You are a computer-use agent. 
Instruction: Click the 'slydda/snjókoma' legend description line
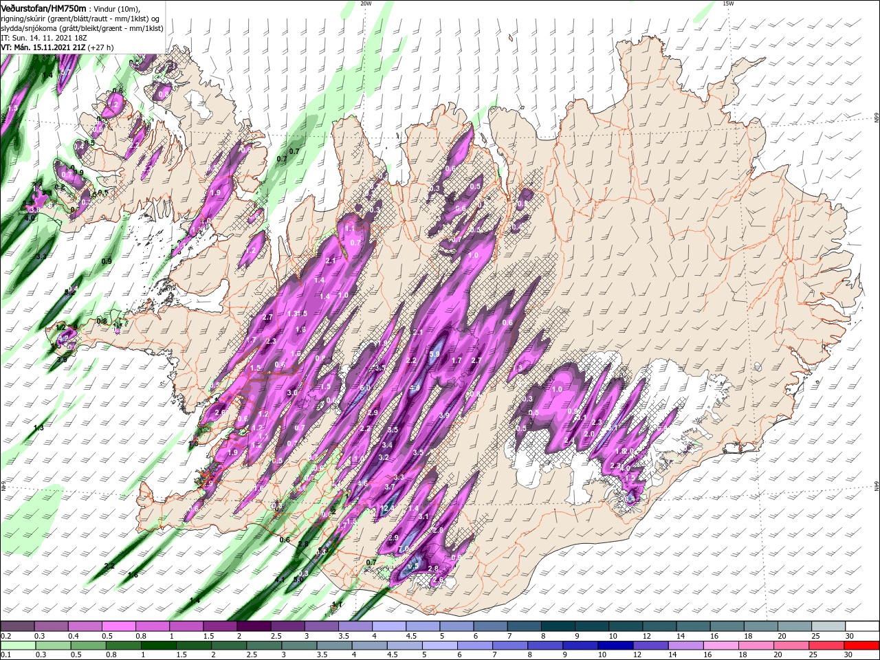click(x=82, y=28)
